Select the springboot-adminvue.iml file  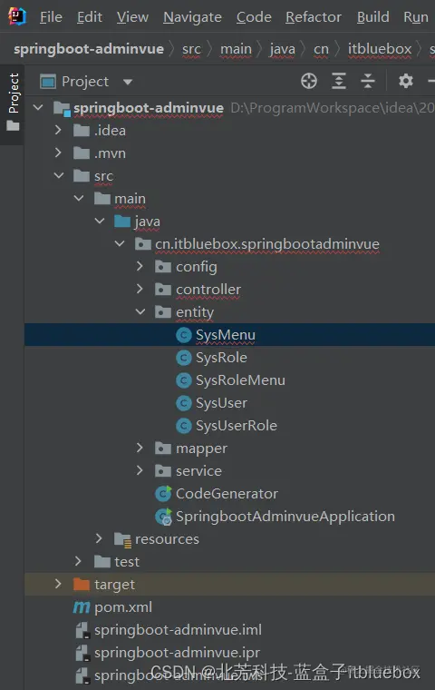[x=178, y=630]
